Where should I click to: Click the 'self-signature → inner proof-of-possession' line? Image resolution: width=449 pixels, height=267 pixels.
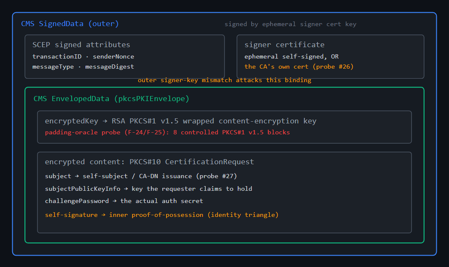coord(162,215)
